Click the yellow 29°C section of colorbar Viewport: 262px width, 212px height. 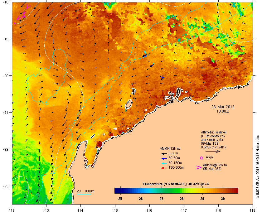click(x=202, y=190)
